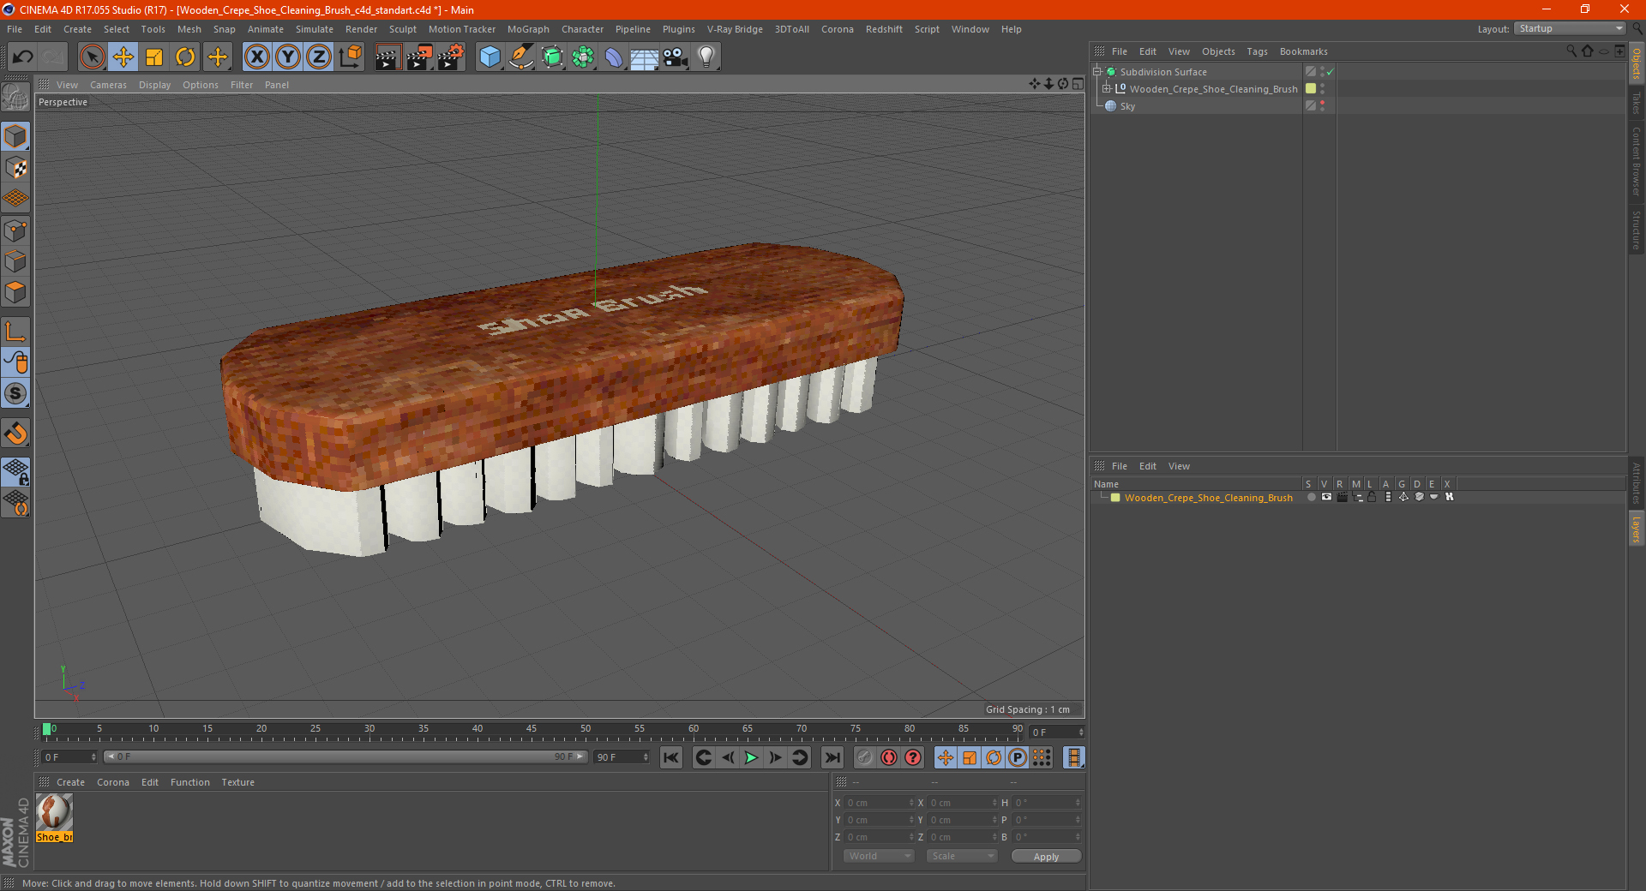
Task: Toggle the coordinate system icon
Action: tap(350, 57)
